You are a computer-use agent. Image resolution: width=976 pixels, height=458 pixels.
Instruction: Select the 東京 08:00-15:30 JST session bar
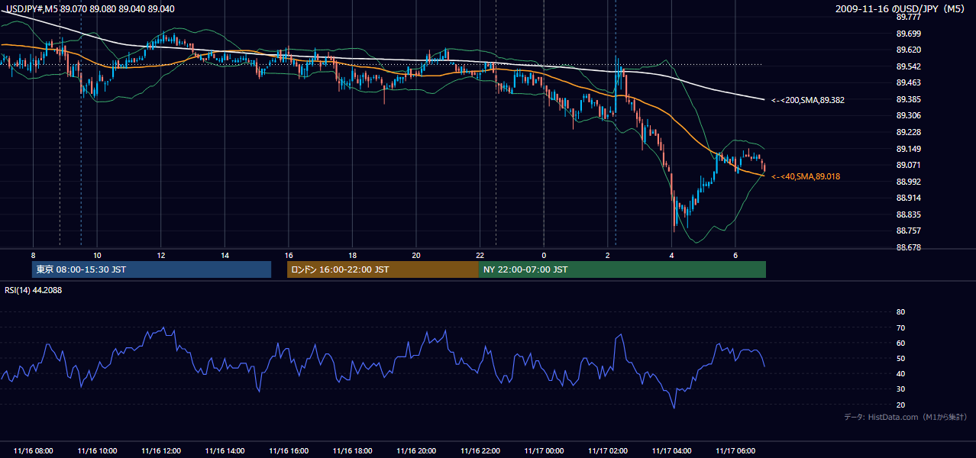tap(151, 269)
